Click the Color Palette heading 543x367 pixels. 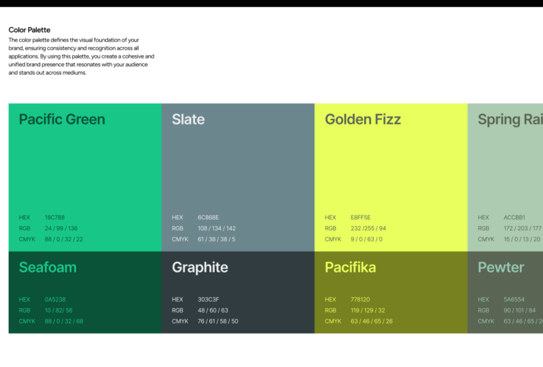pos(29,30)
